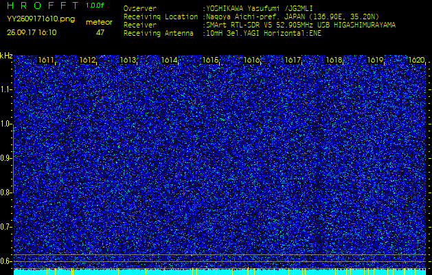
Task: Click the 0.8 kHz axis label
Action: coord(5,192)
